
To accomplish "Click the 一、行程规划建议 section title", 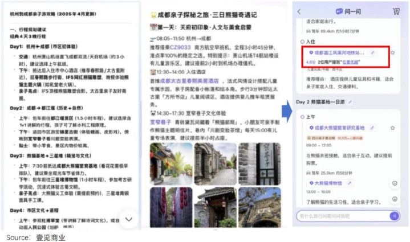I will point(28,30).
